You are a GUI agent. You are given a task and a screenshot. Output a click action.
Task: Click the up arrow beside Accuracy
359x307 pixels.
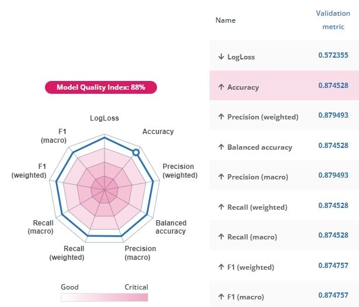tap(221, 87)
